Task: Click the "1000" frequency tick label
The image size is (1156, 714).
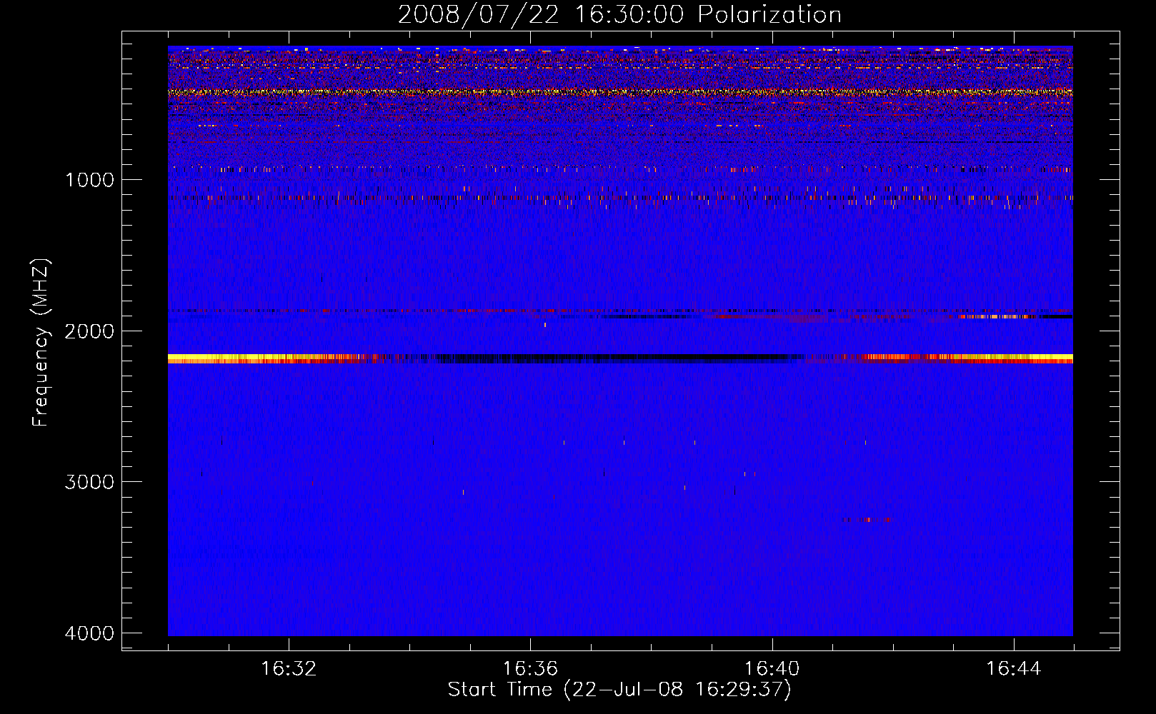Action: (x=89, y=179)
